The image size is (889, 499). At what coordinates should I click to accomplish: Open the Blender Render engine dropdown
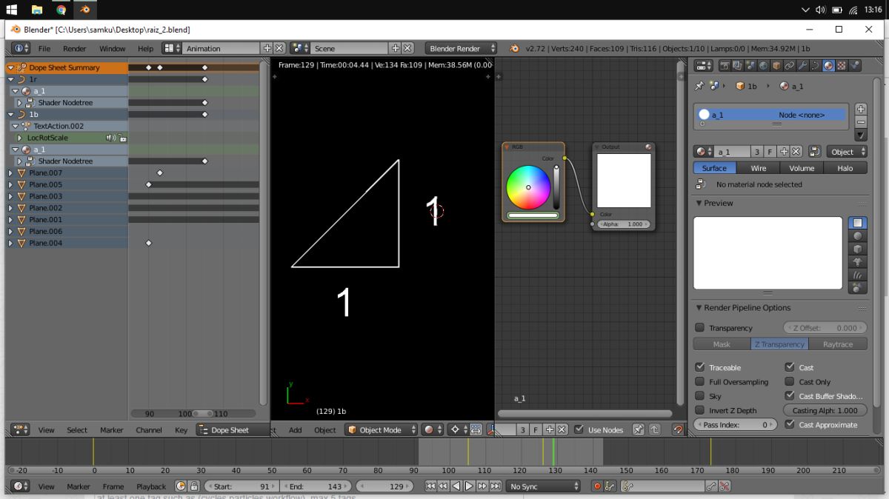[x=462, y=48]
